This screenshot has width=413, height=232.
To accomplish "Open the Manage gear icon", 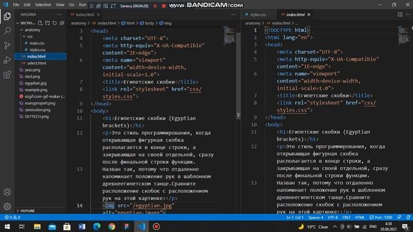I will point(7,206).
